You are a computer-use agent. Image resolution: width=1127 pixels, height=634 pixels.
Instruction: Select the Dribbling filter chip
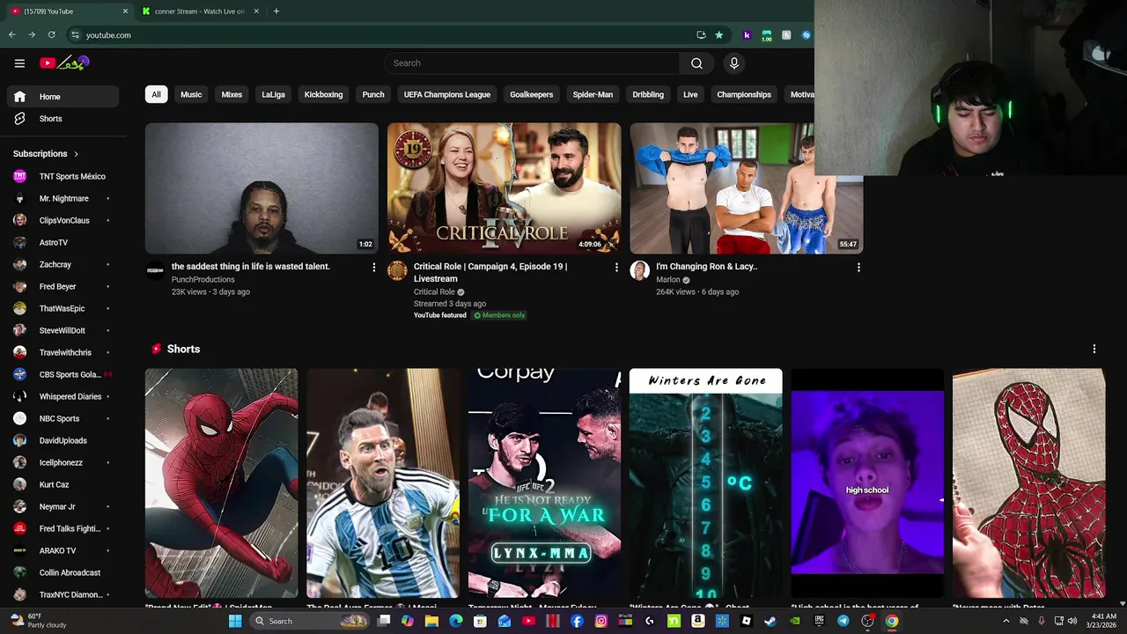(x=648, y=94)
